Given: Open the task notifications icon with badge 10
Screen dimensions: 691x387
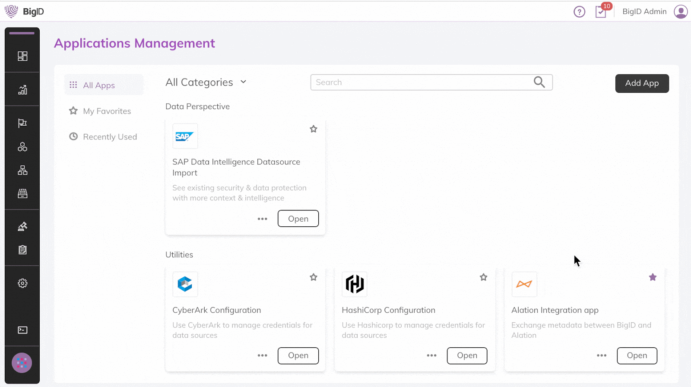Looking at the screenshot, I should pos(601,12).
